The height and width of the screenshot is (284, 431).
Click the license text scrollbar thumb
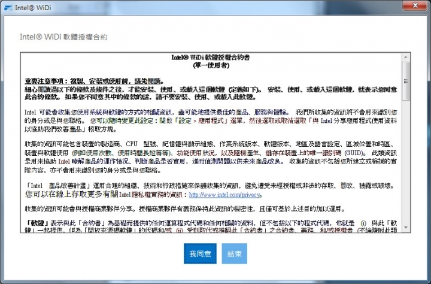[x=406, y=81]
